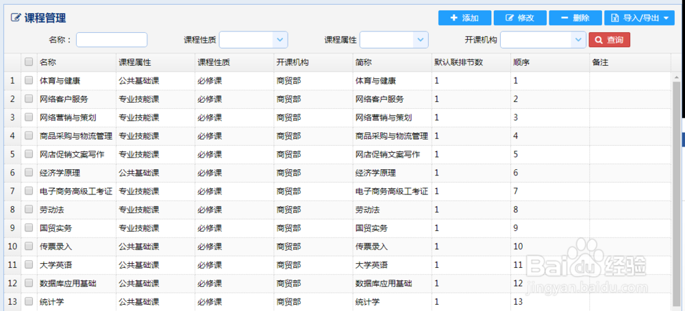Check the box for 网络营销与策划 row
The width and height of the screenshot is (685, 311).
tap(29, 117)
